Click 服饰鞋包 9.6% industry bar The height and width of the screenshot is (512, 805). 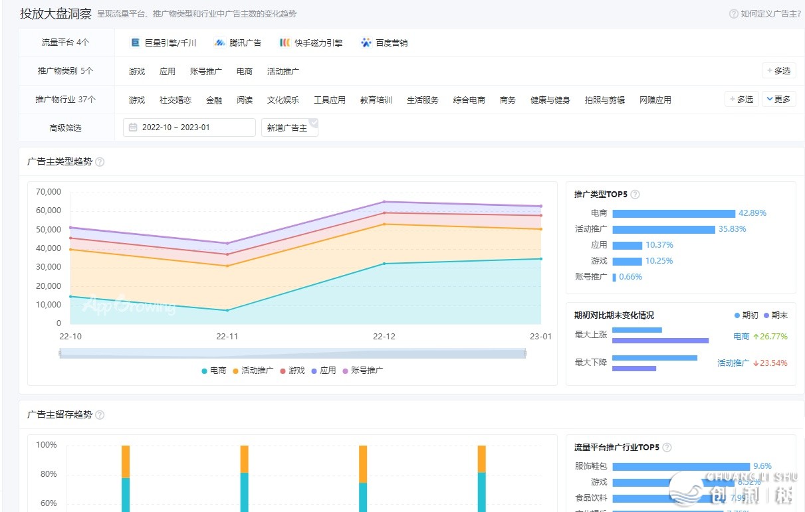(x=681, y=467)
